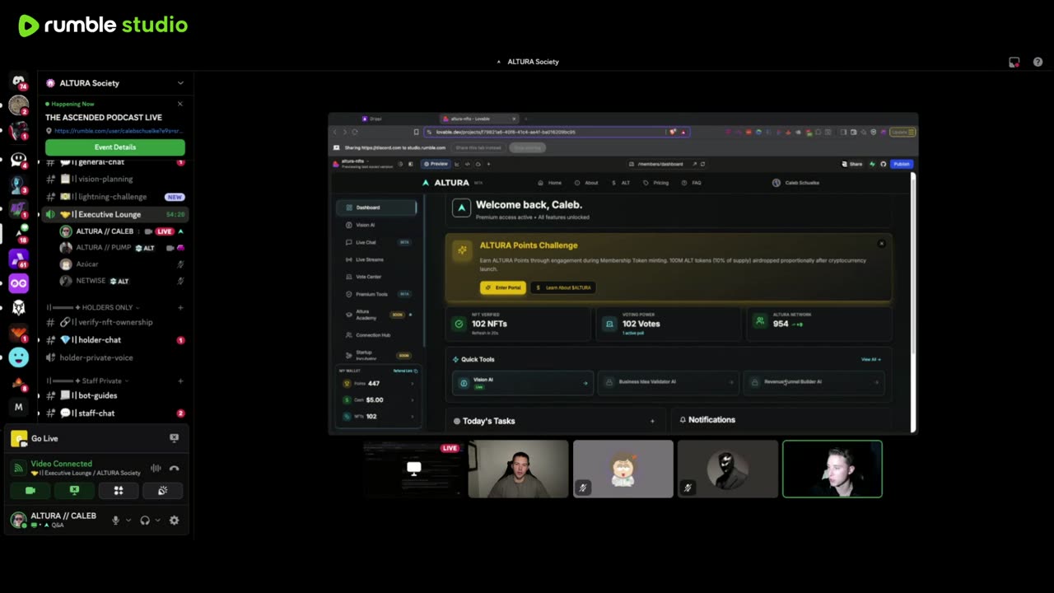Toggle screen share button in voice panel
This screenshot has height=593, width=1054.
(x=74, y=490)
